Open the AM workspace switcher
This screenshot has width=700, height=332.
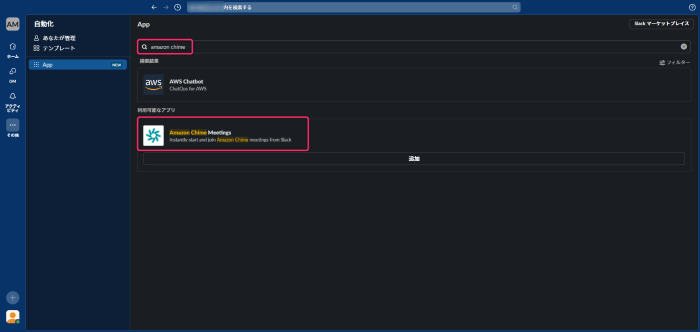(12, 24)
